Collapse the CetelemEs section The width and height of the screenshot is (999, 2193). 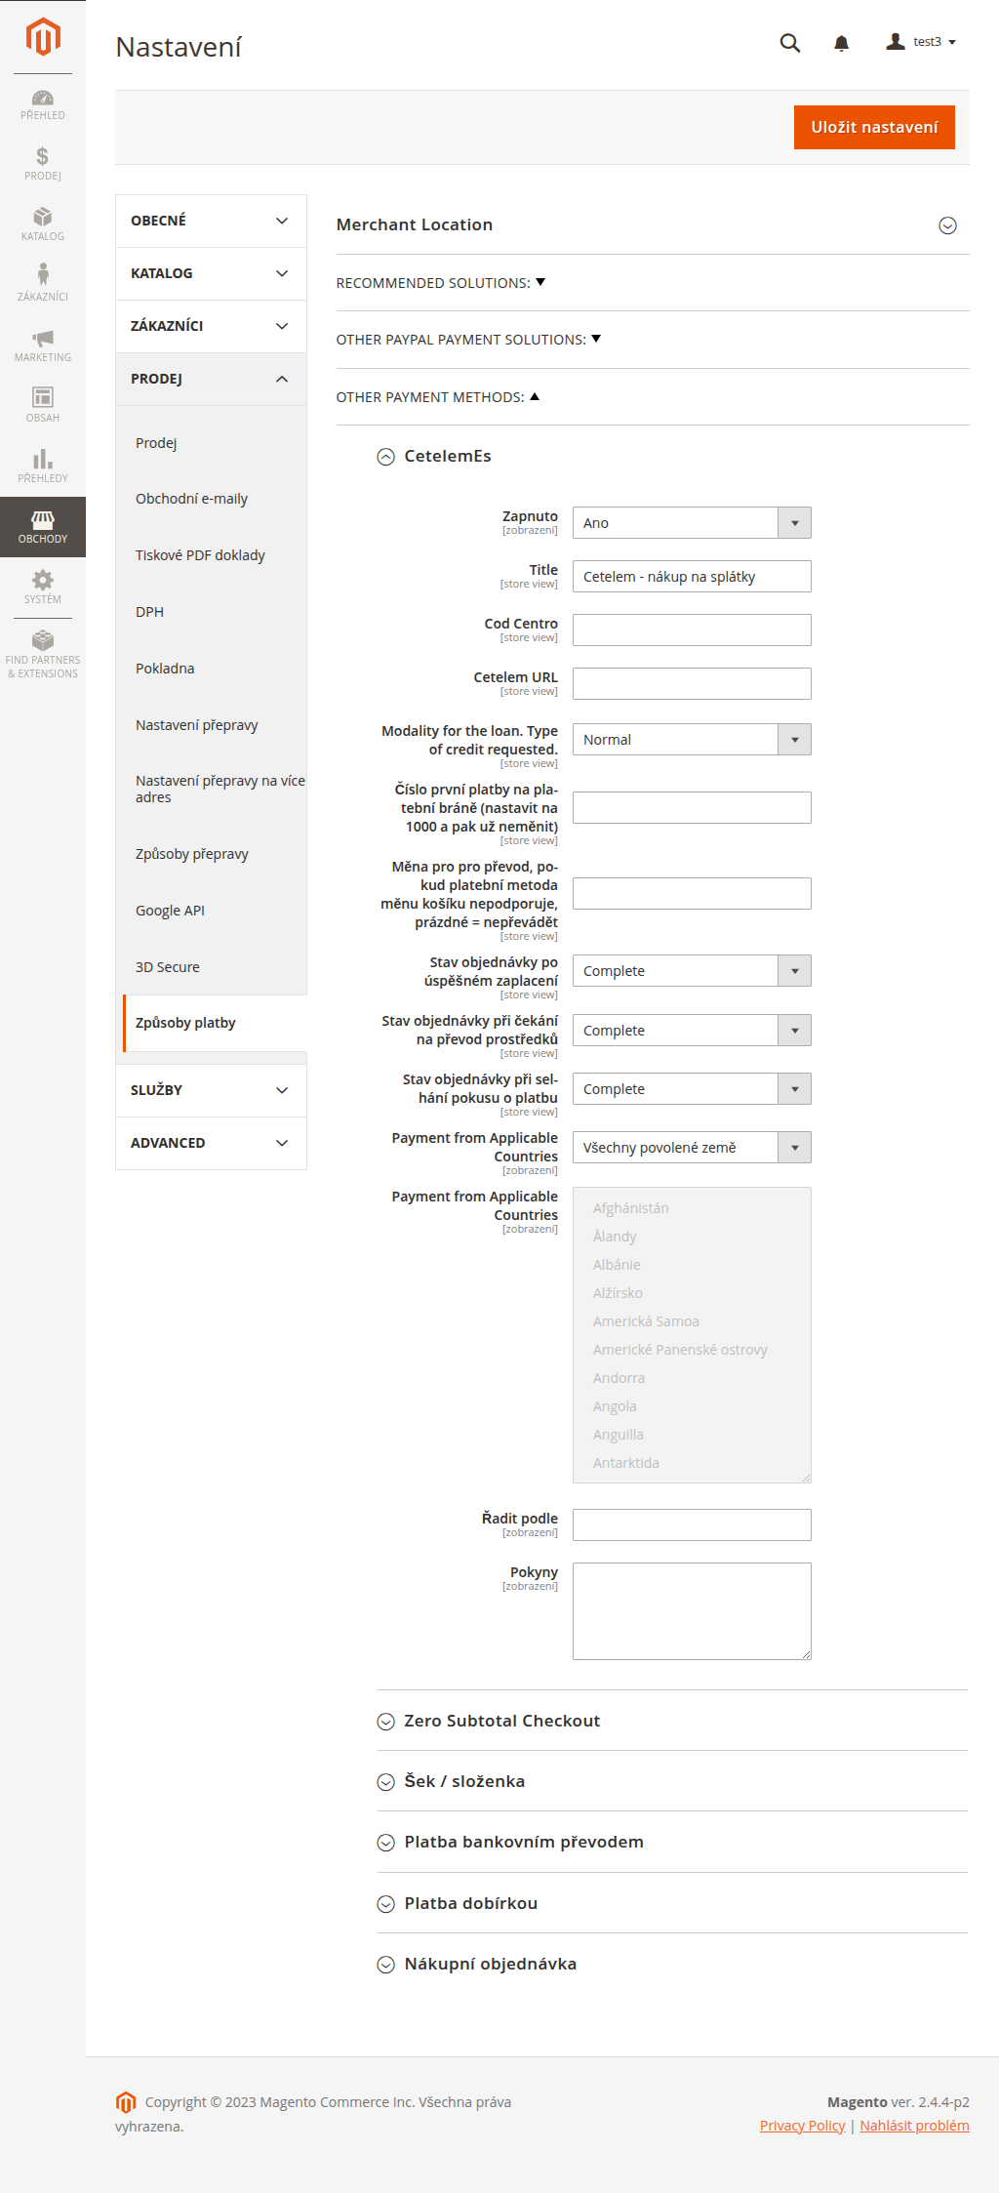click(x=386, y=457)
